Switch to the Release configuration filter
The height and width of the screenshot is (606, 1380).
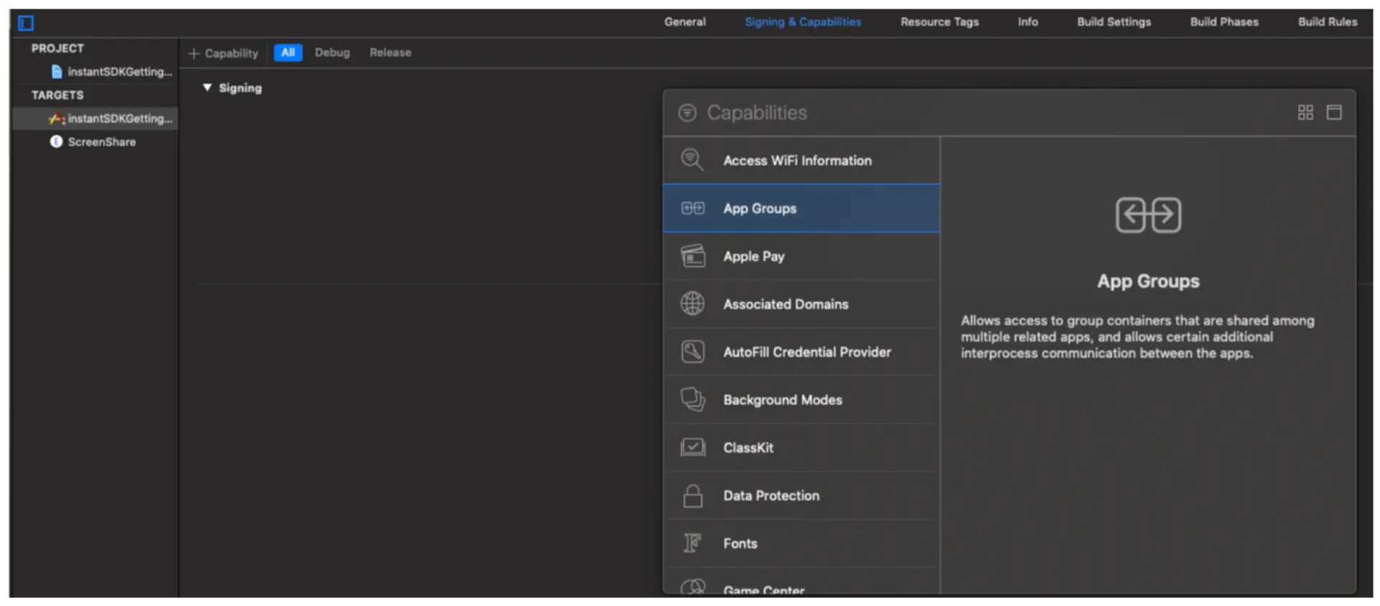(390, 52)
